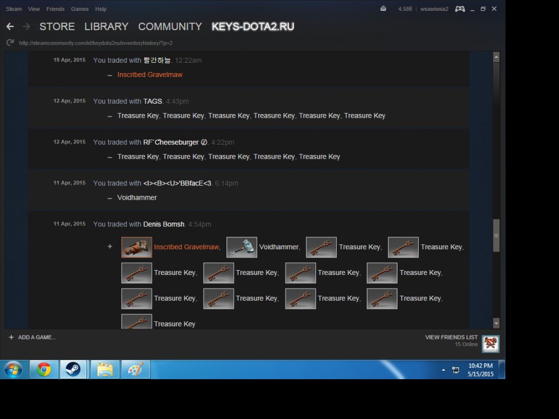Reload the page with the refresh icon
Image resolution: width=559 pixels, height=419 pixels.
click(10, 43)
